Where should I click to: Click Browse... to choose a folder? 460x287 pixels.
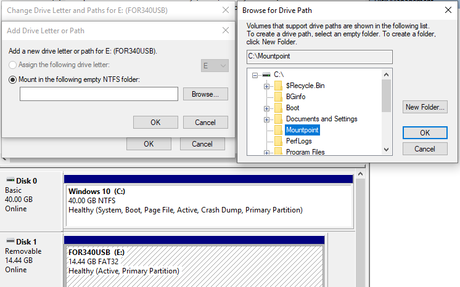(205, 94)
